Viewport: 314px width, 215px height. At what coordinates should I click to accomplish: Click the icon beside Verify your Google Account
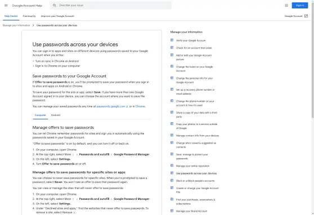click(x=172, y=40)
